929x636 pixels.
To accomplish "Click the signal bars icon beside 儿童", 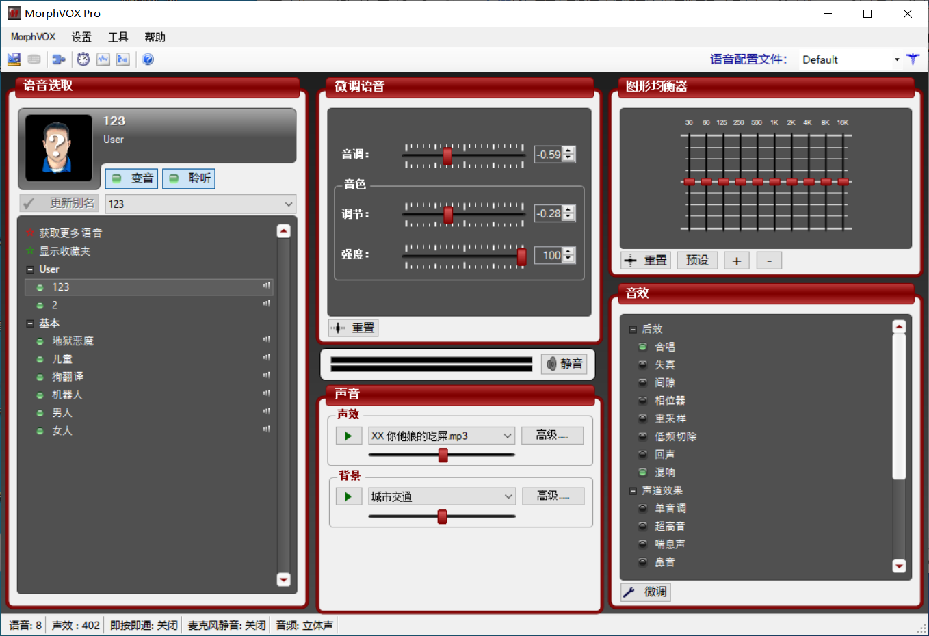I will [x=267, y=357].
